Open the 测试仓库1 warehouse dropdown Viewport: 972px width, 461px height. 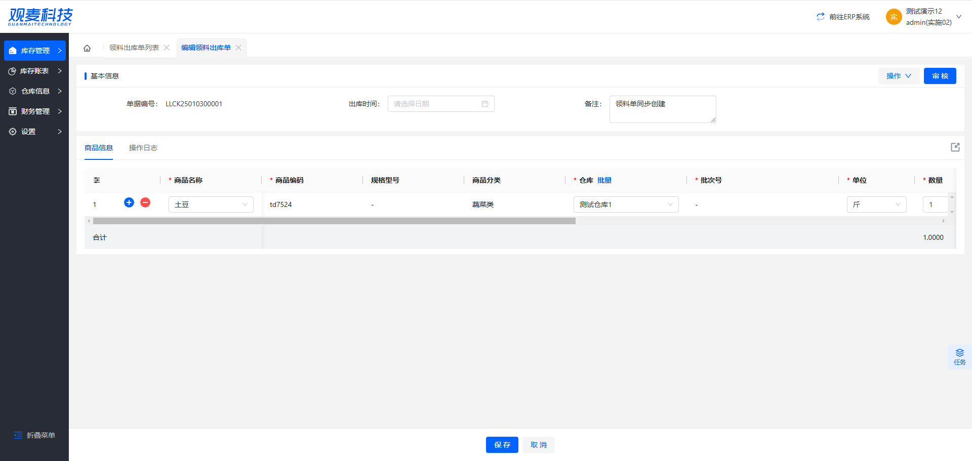pos(626,204)
